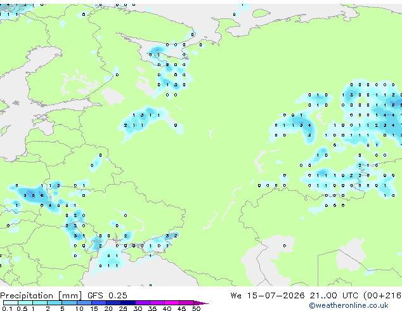Click the legend swatch between 2 and 5
The image size is (402, 311).
[x=55, y=303]
